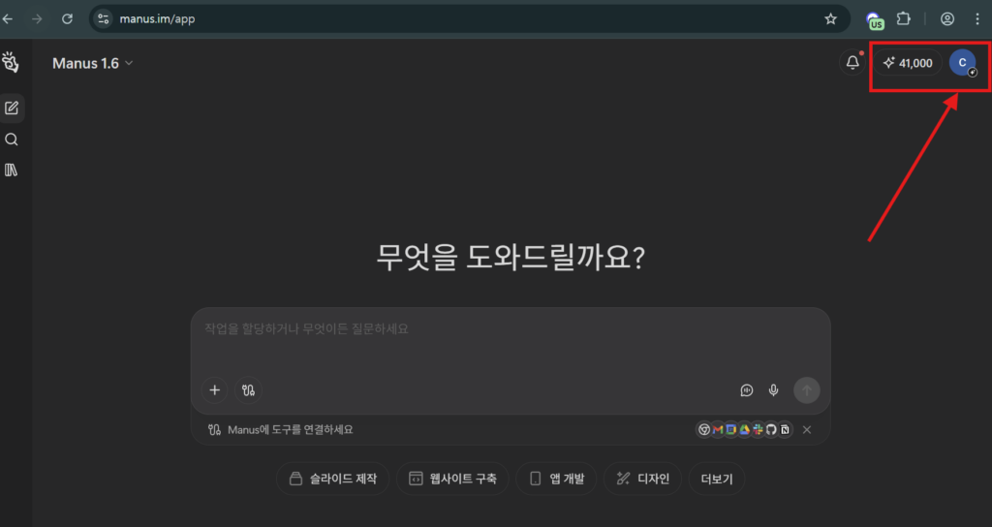The width and height of the screenshot is (992, 527).
Task: Open the library icon in the sidebar
Action: (12, 170)
